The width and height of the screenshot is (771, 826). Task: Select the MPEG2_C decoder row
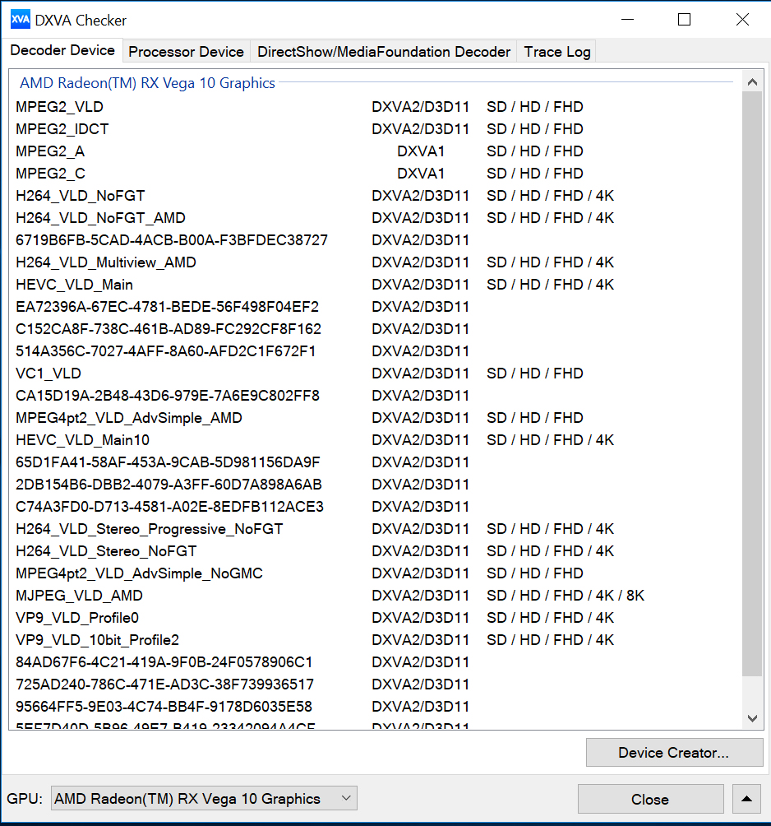(x=374, y=174)
